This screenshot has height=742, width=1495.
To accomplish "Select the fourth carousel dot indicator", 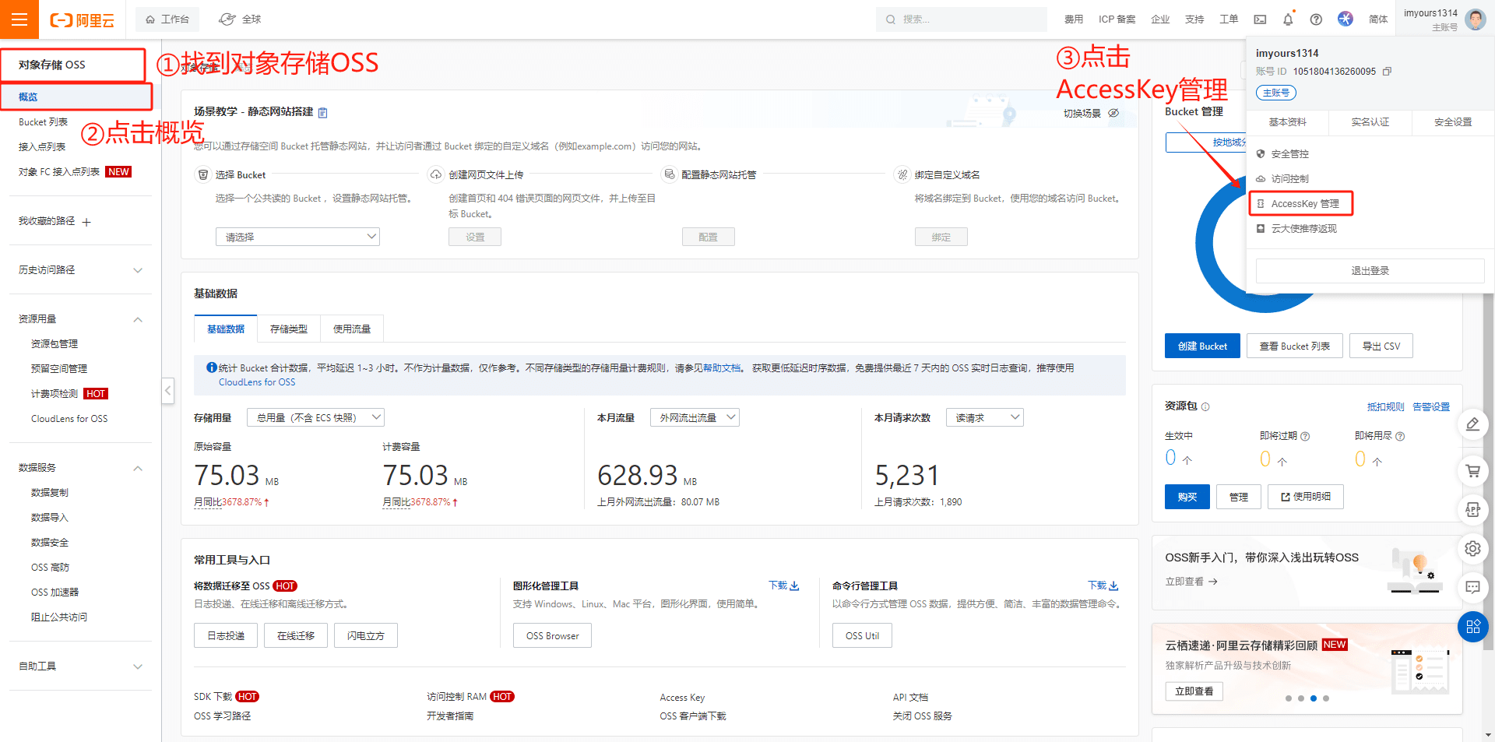I will pyautogui.click(x=1326, y=698).
